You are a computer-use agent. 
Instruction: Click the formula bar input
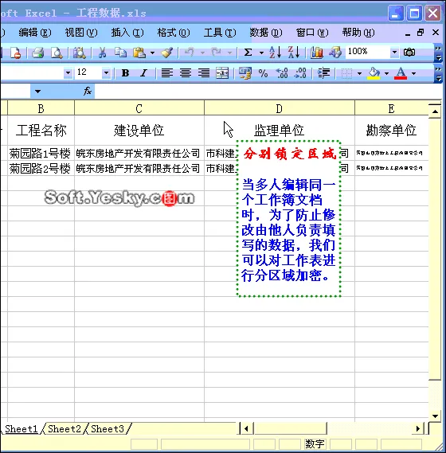coord(268,92)
